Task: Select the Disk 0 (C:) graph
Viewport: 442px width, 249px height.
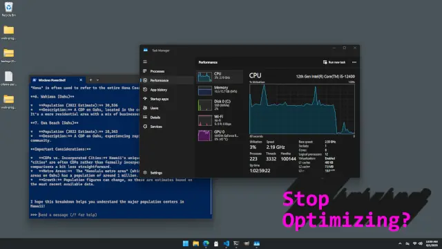Action: 205,105
